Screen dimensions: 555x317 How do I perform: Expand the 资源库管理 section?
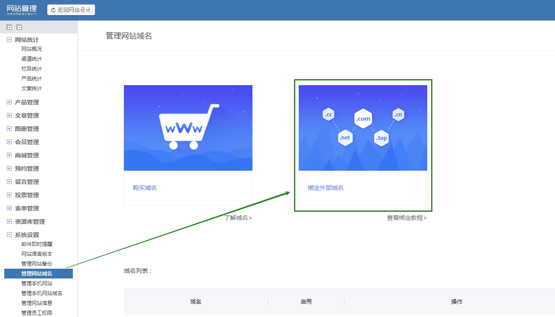tap(9, 222)
